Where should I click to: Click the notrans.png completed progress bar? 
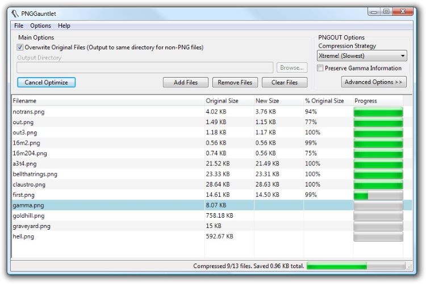378,112
